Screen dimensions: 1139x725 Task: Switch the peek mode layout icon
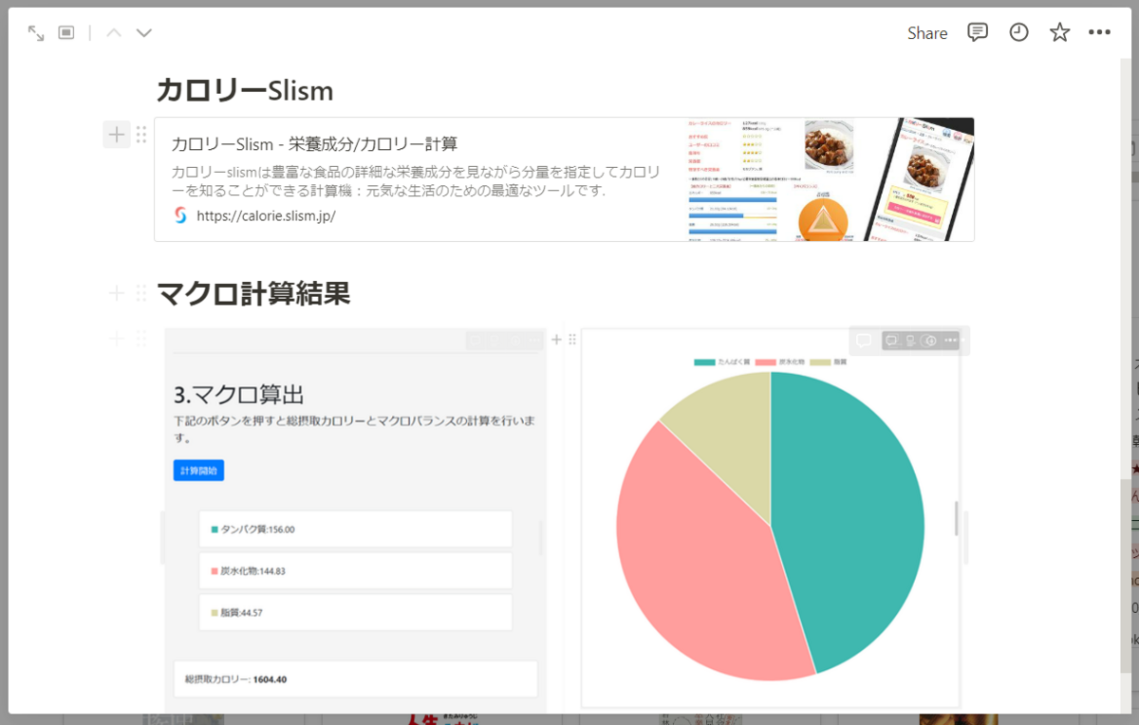[66, 33]
